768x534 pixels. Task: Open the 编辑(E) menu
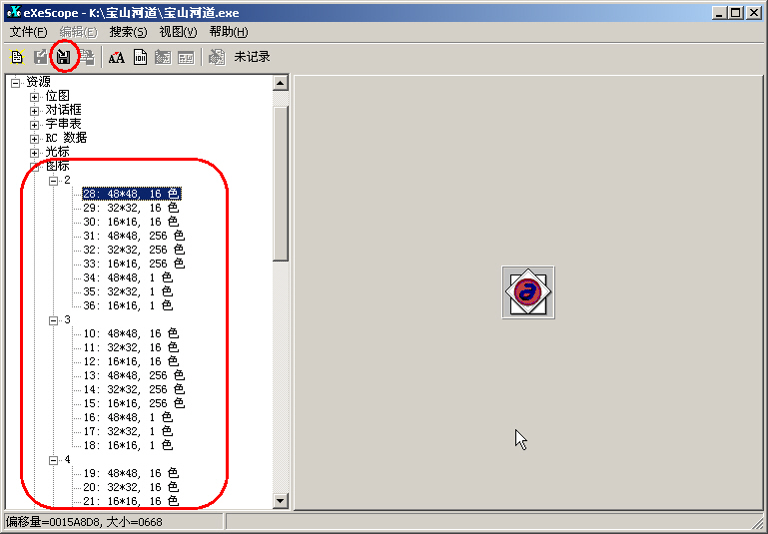click(78, 32)
